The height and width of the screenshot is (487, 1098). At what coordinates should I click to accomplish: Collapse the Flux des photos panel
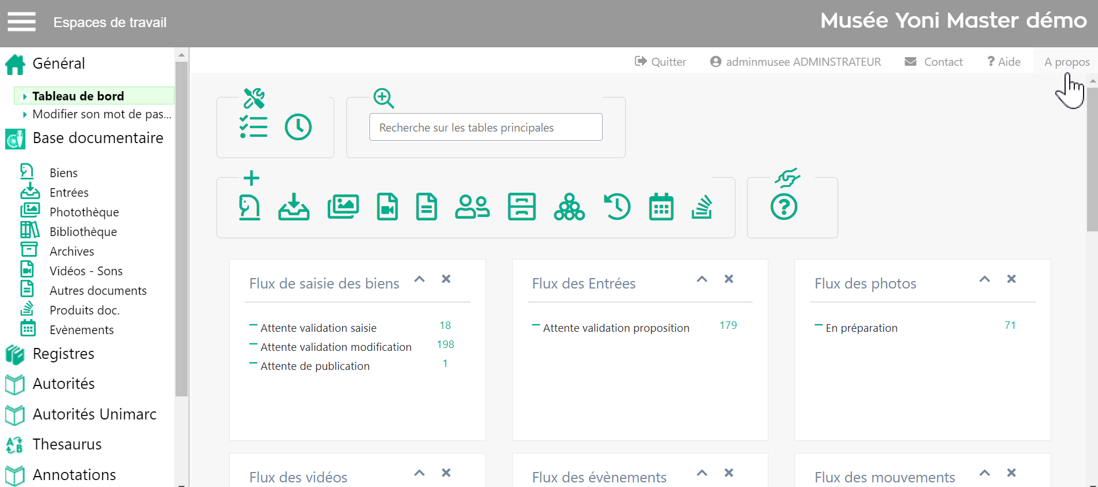click(985, 279)
